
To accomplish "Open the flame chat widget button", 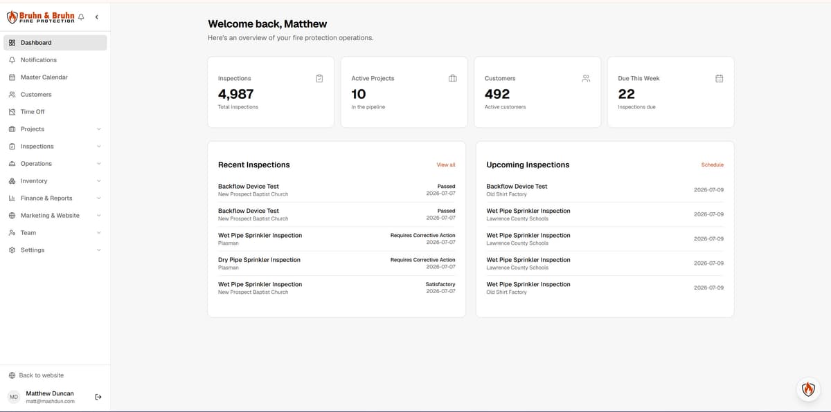I will click(x=808, y=389).
